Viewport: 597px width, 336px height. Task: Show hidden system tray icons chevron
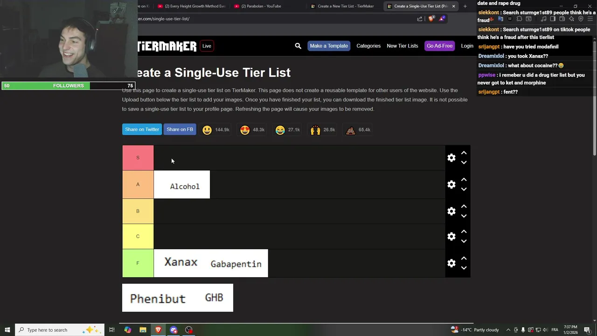pos(508,330)
